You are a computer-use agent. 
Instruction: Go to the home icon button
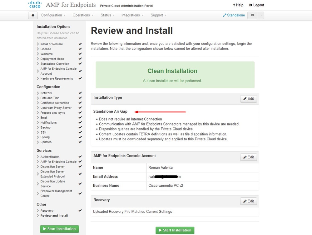[33, 15]
